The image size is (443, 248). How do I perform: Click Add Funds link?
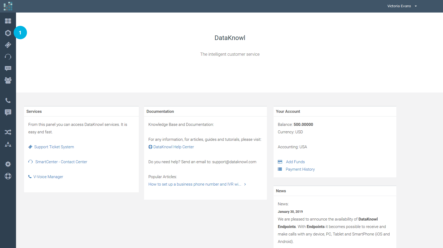(295, 162)
